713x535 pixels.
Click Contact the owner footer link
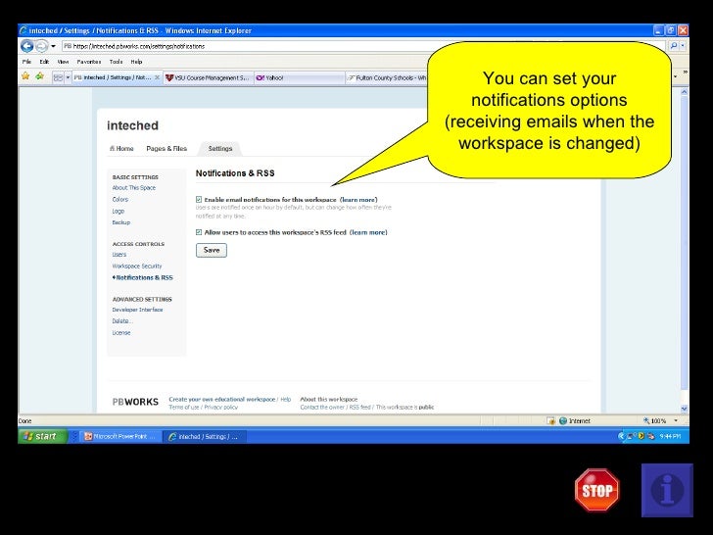[322, 408]
